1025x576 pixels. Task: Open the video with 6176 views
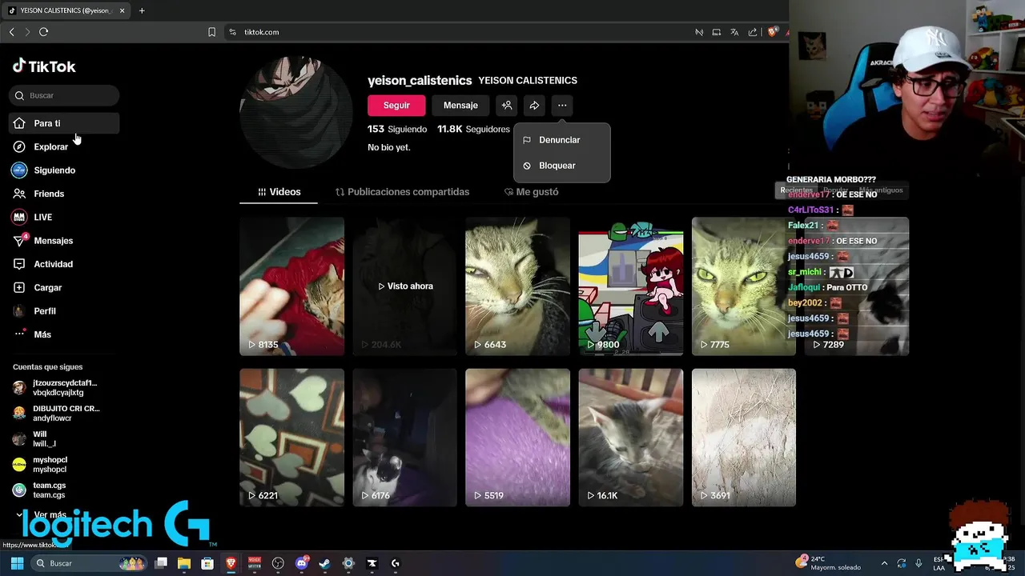coord(404,438)
